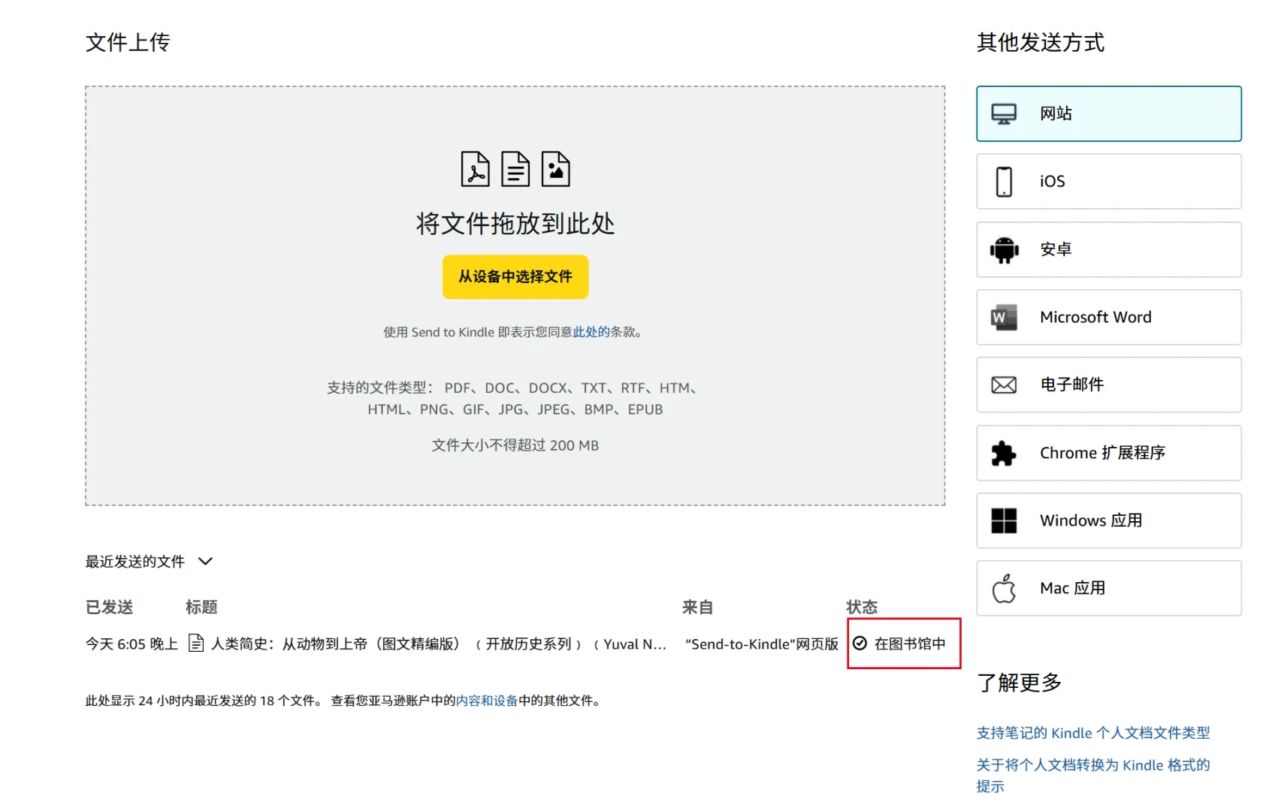Click the PDF file icon in drop zone

tap(475, 169)
